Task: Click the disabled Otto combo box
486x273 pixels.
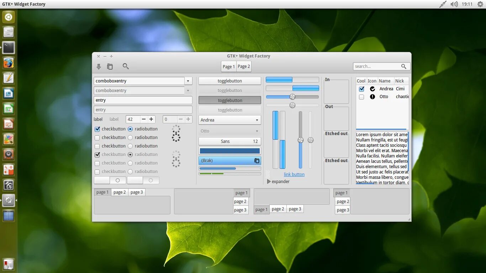Action: point(230,131)
